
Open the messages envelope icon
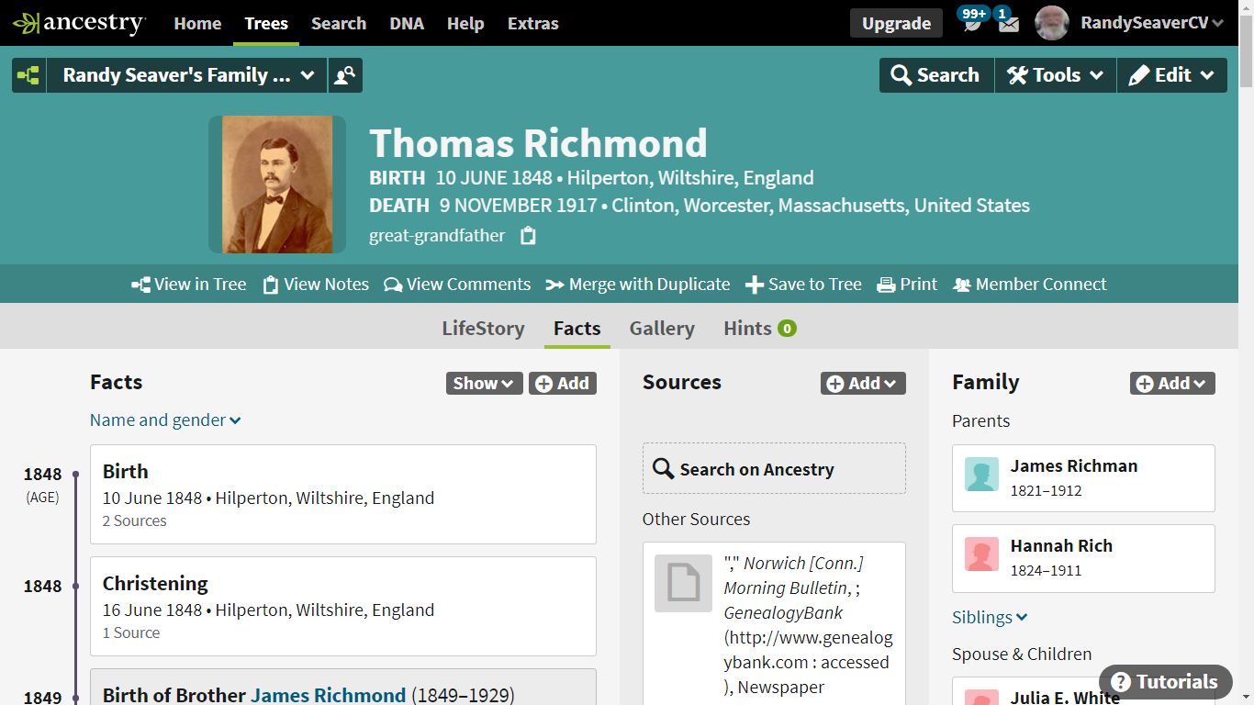1008,23
